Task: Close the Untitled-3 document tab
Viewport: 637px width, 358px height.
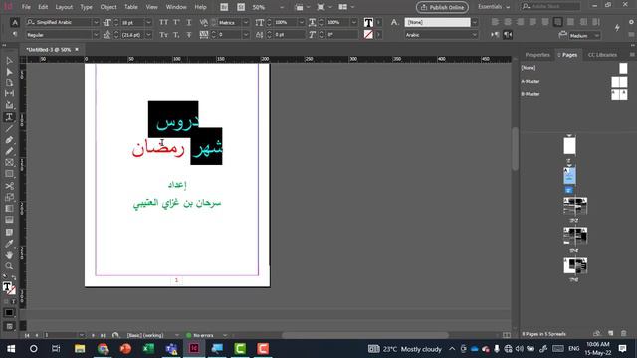Action: point(77,49)
